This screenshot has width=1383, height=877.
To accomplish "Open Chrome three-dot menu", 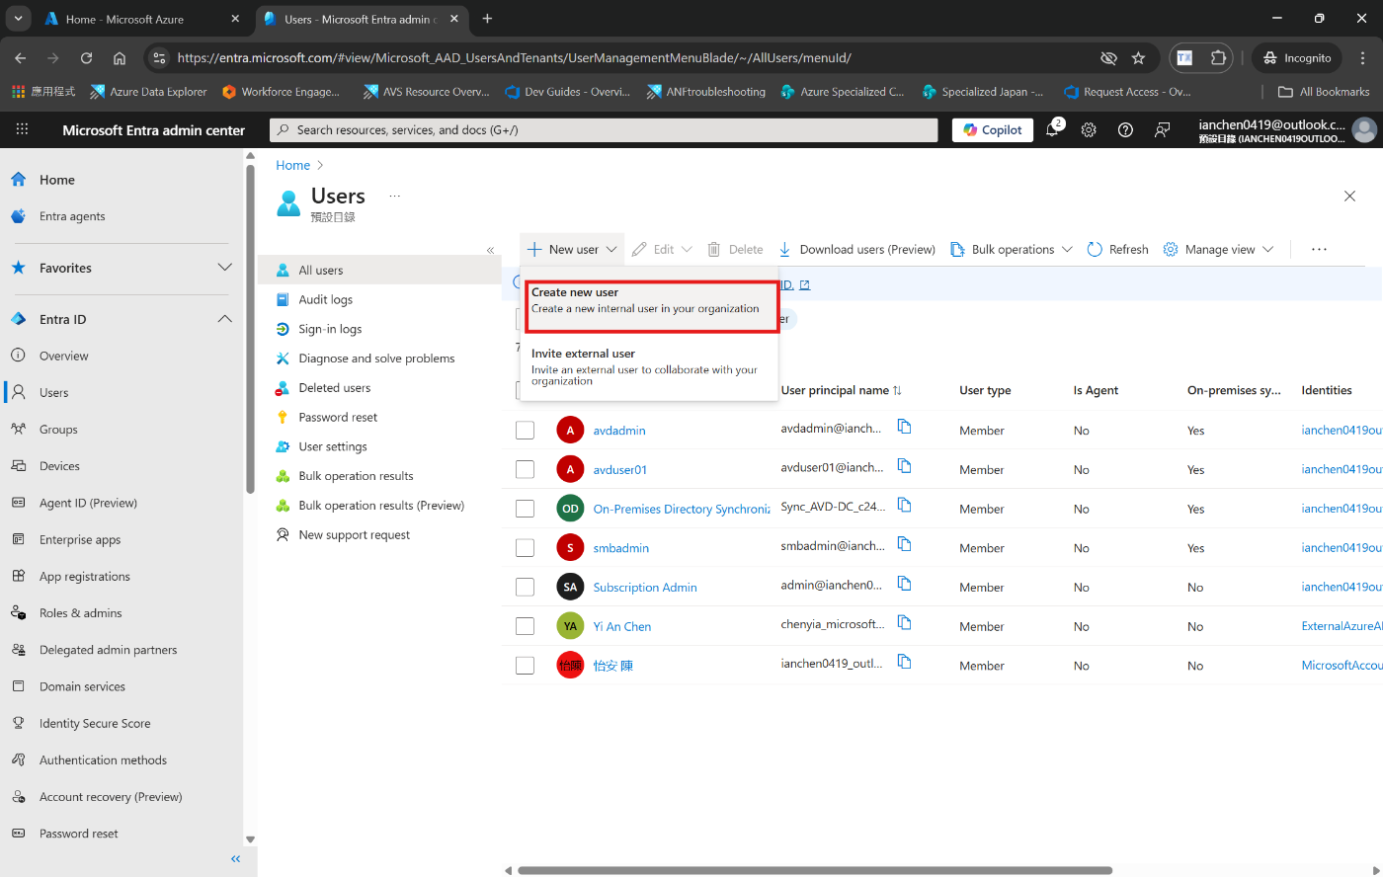I will (x=1363, y=58).
